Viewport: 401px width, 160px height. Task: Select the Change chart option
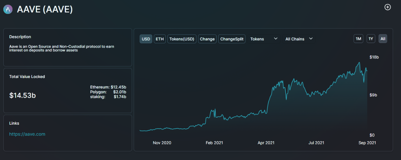(x=207, y=39)
